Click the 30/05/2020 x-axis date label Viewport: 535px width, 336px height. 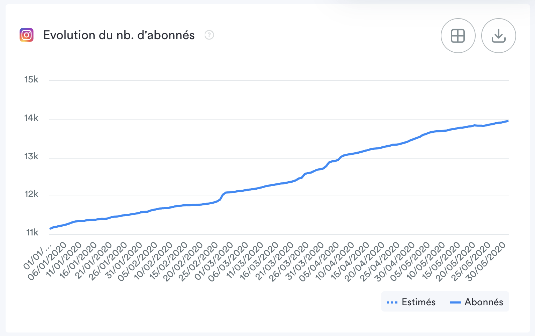[486, 261]
